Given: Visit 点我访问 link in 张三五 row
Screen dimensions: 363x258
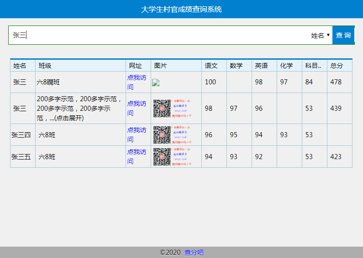Looking at the screenshot, I should (137, 157).
